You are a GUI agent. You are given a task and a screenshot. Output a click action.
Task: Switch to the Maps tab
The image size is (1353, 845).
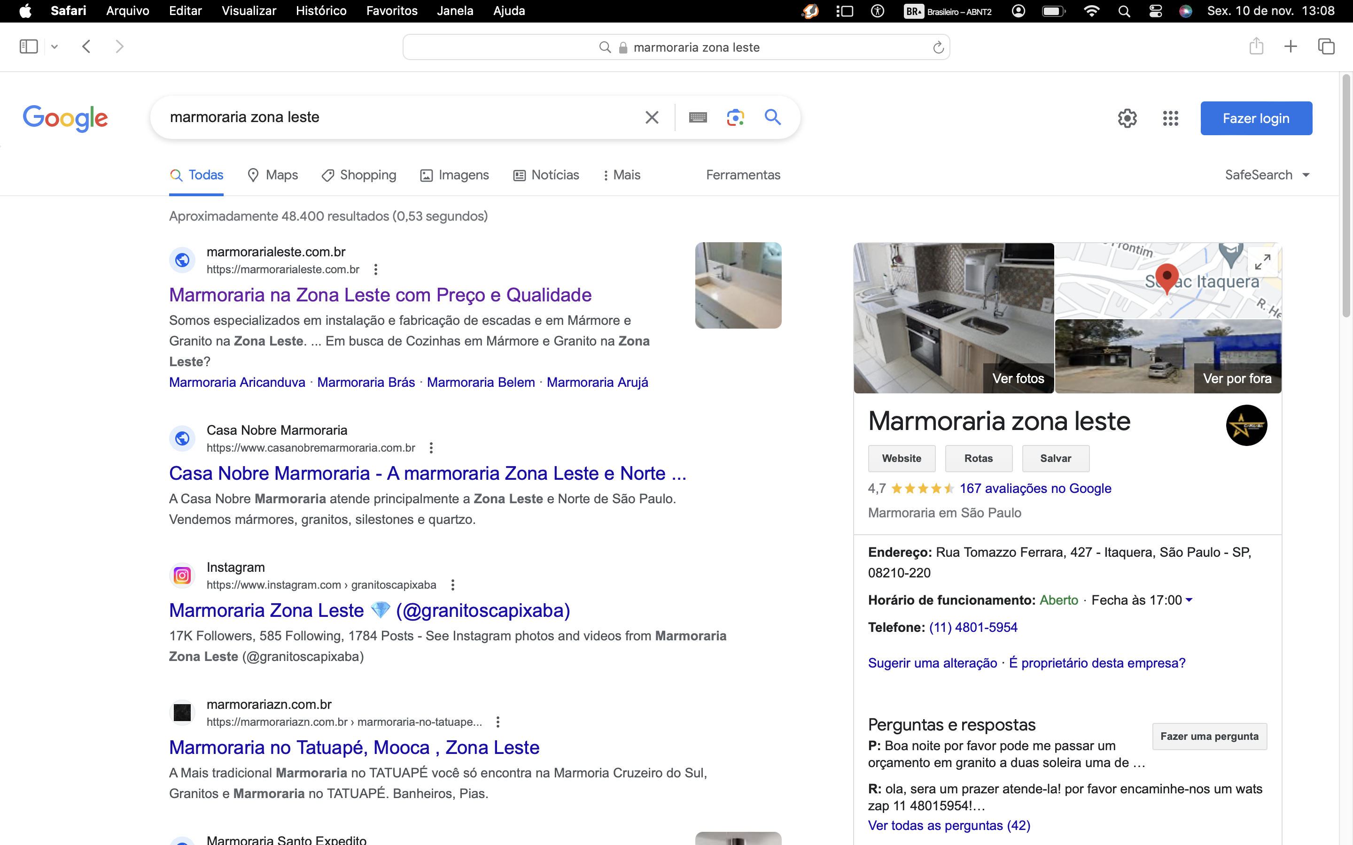273,175
